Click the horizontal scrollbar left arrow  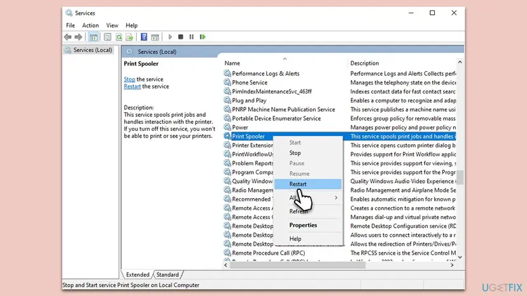[x=226, y=265]
